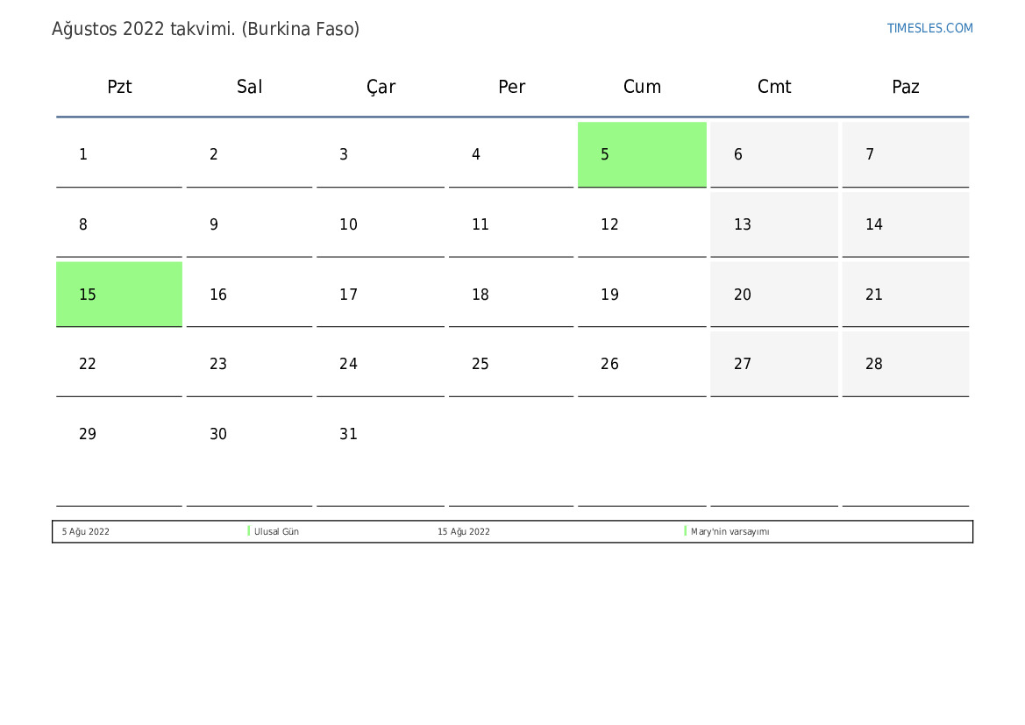Click the Pzt weekday column header

tap(119, 87)
